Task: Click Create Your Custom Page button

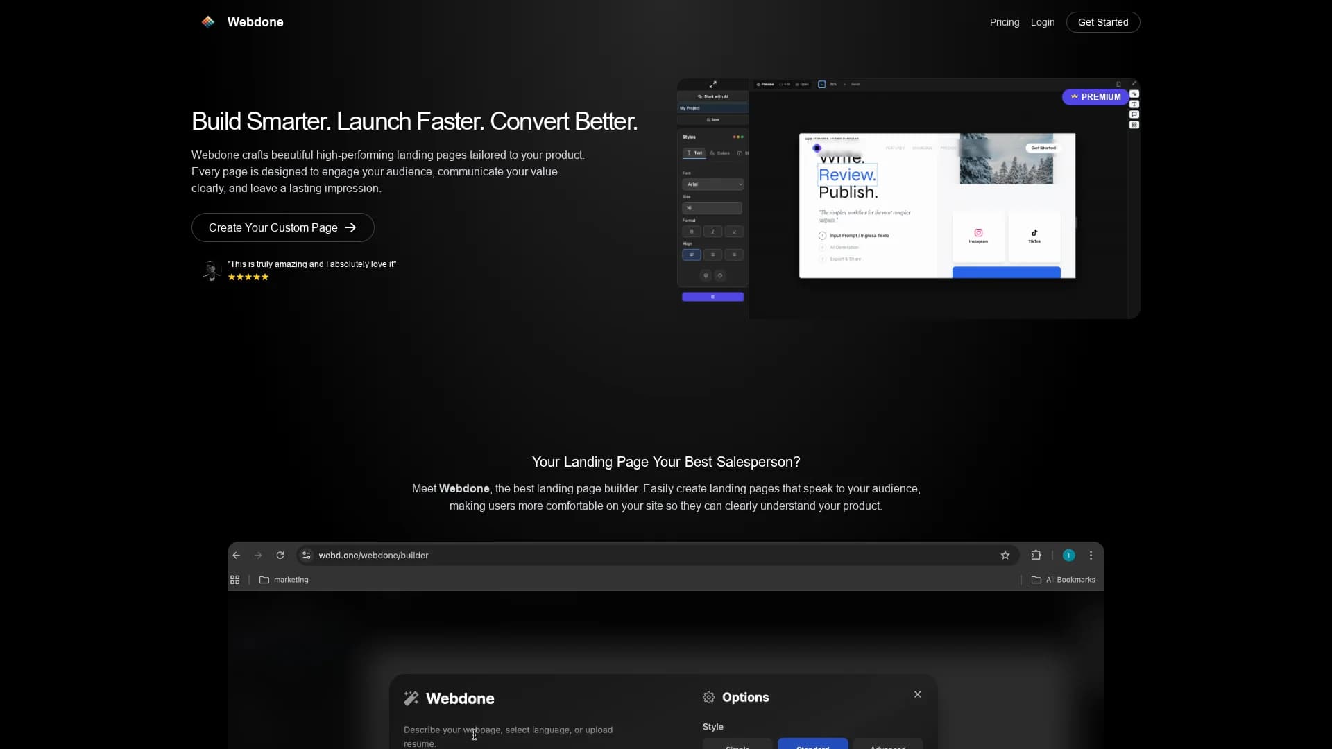Action: (x=282, y=227)
